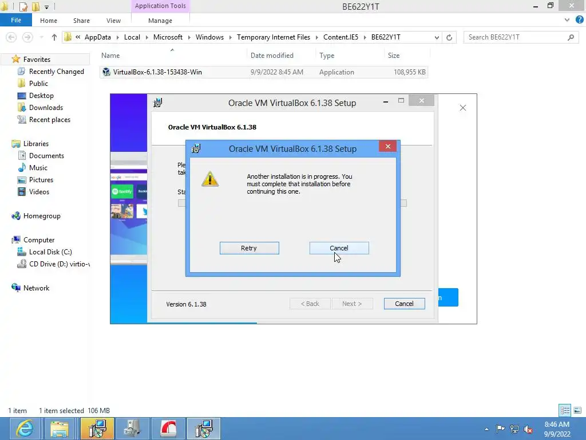Switch to the Home ribbon tab

click(49, 21)
